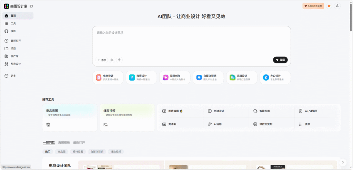Select the 爆款视频 filter chip
The image size is (353, 170).
point(116,151)
